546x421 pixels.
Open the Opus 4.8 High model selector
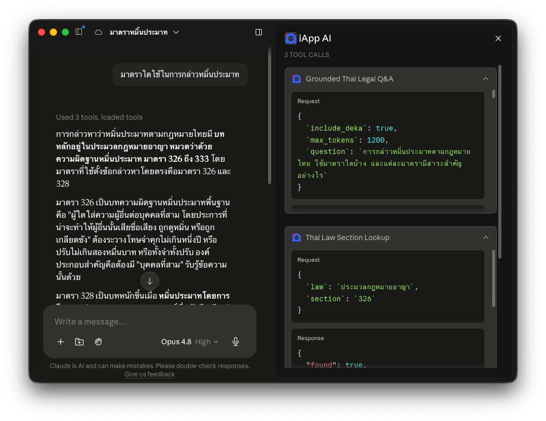pos(190,342)
